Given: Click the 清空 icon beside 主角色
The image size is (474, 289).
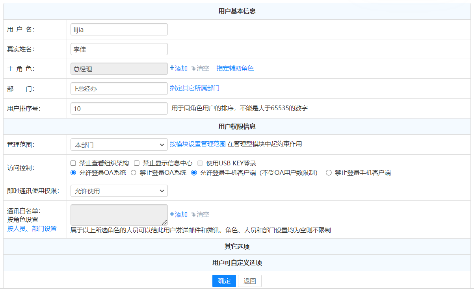Looking at the screenshot, I should tap(193, 69).
